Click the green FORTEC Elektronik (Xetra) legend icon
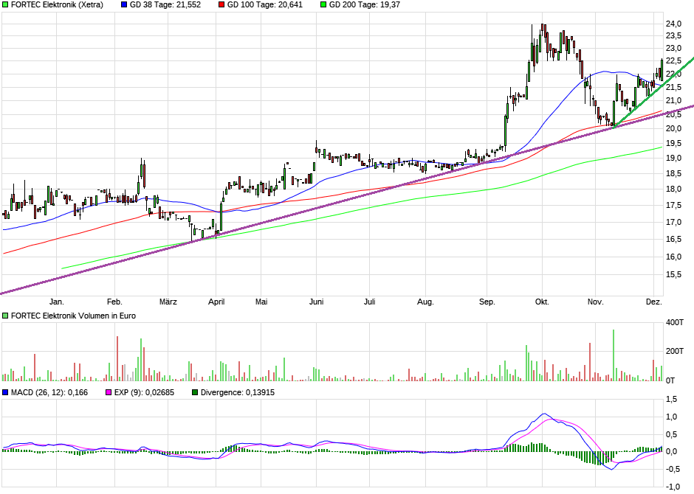This screenshot has height=494, width=694. point(6,6)
